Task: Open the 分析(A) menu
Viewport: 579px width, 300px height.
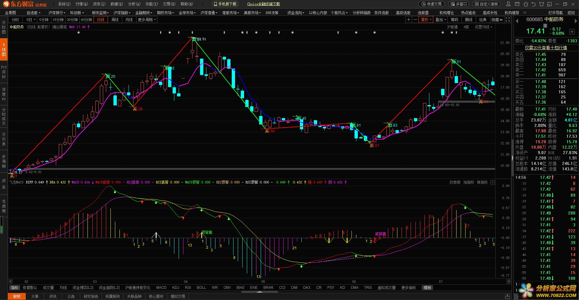Action: point(134,4)
